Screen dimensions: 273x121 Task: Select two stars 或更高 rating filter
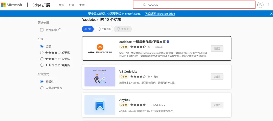point(42,65)
